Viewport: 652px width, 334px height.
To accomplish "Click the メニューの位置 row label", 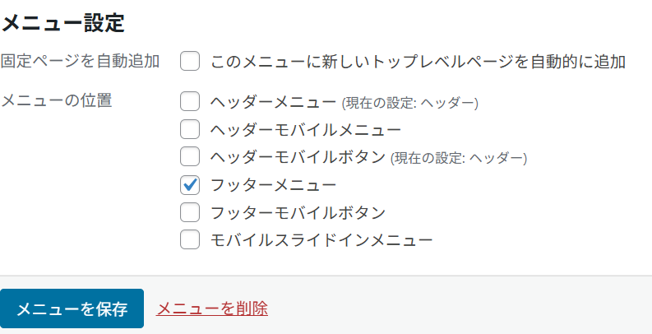I will click(57, 101).
